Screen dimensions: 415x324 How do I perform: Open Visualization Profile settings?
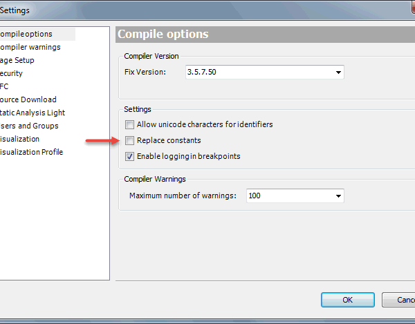pyautogui.click(x=31, y=152)
